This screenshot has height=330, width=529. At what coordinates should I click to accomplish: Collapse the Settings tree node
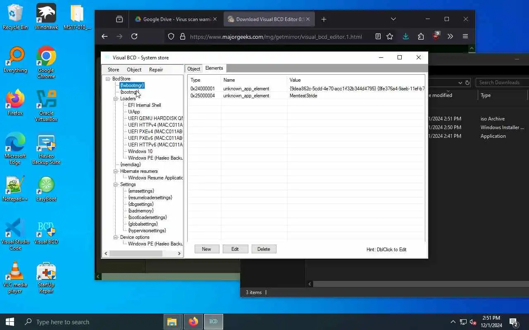(x=116, y=184)
